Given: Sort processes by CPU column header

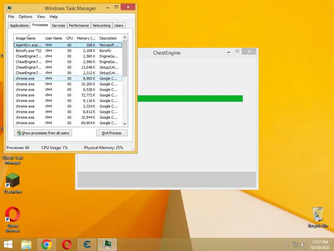Looking at the screenshot, I should (70, 38).
